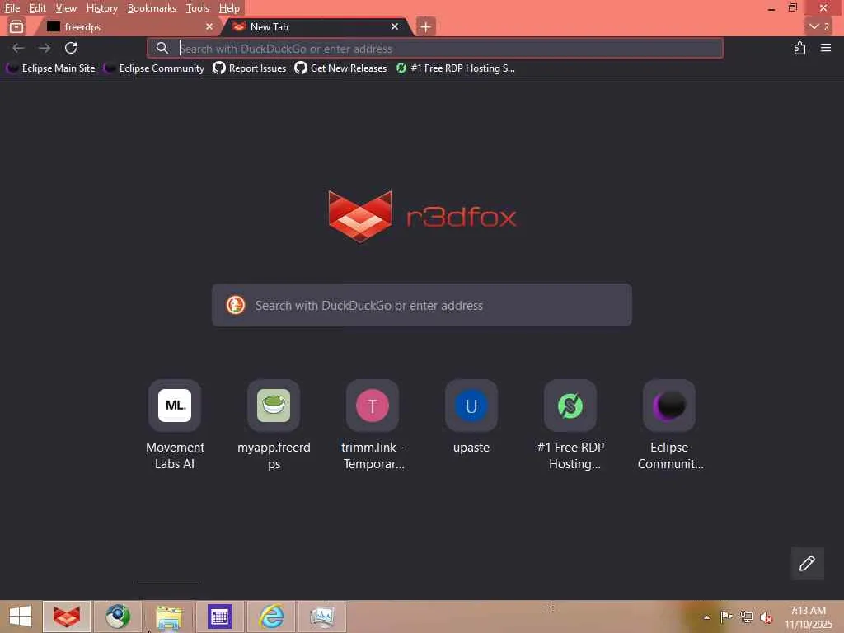Viewport: 844px width, 633px height.
Task: Open the Tools menu
Action: (x=198, y=8)
